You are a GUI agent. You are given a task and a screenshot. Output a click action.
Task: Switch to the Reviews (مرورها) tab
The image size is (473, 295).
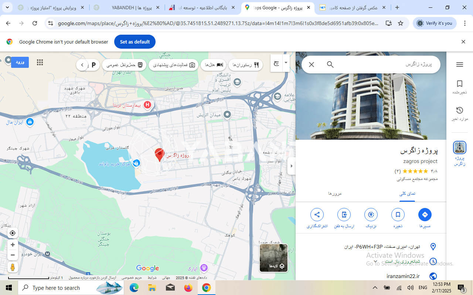[335, 194]
